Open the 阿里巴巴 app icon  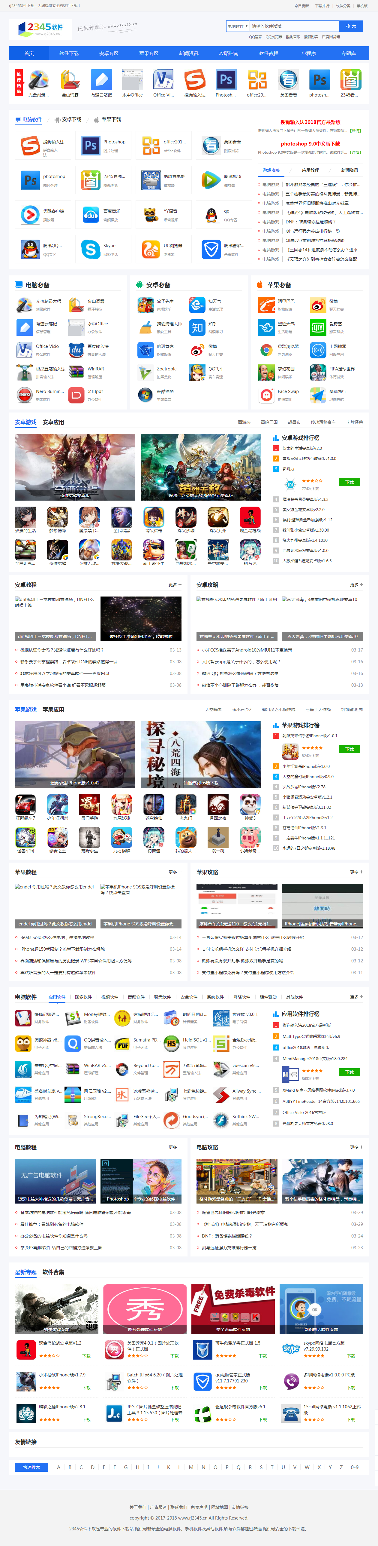(x=267, y=305)
